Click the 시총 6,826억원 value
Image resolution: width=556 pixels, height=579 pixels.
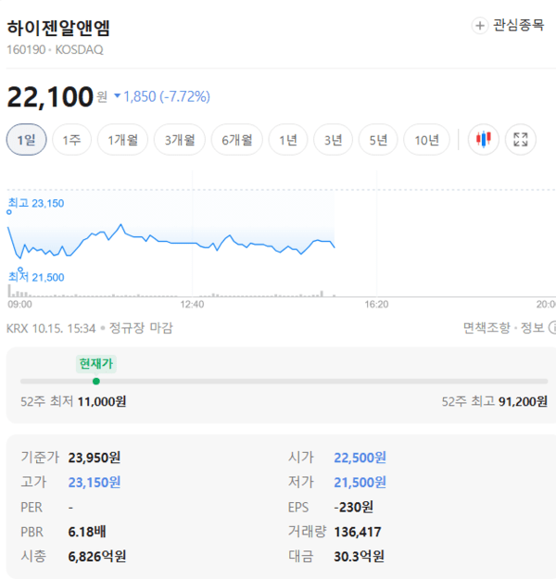97,557
